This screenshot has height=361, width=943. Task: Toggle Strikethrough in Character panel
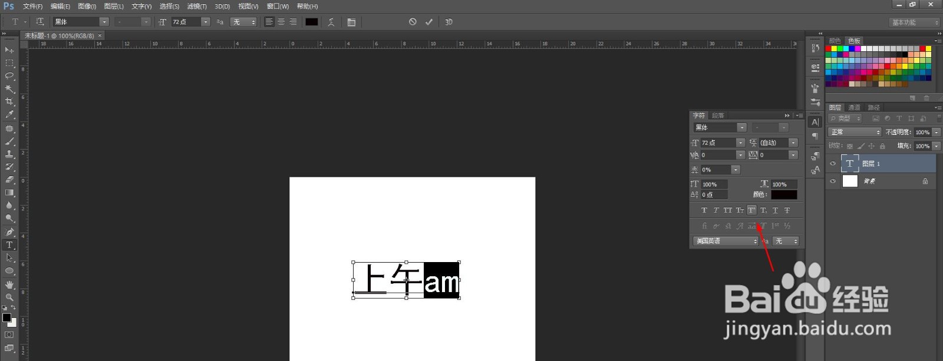pyautogui.click(x=787, y=210)
